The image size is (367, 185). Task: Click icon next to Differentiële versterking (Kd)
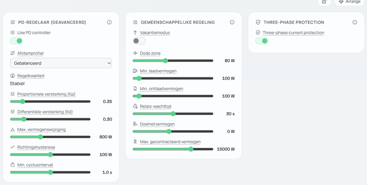coord(12,112)
